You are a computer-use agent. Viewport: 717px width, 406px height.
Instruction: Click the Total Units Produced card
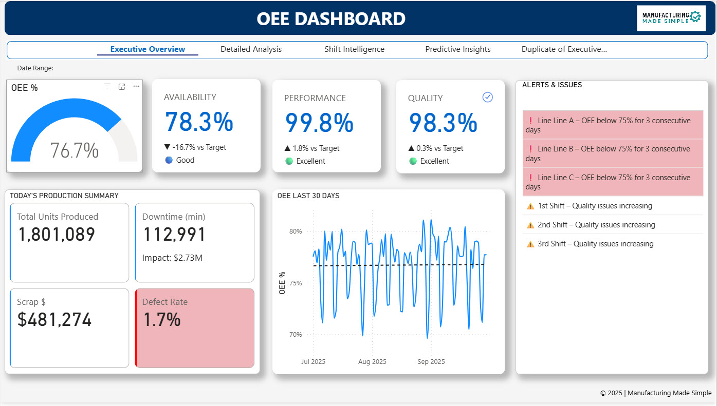(x=69, y=242)
